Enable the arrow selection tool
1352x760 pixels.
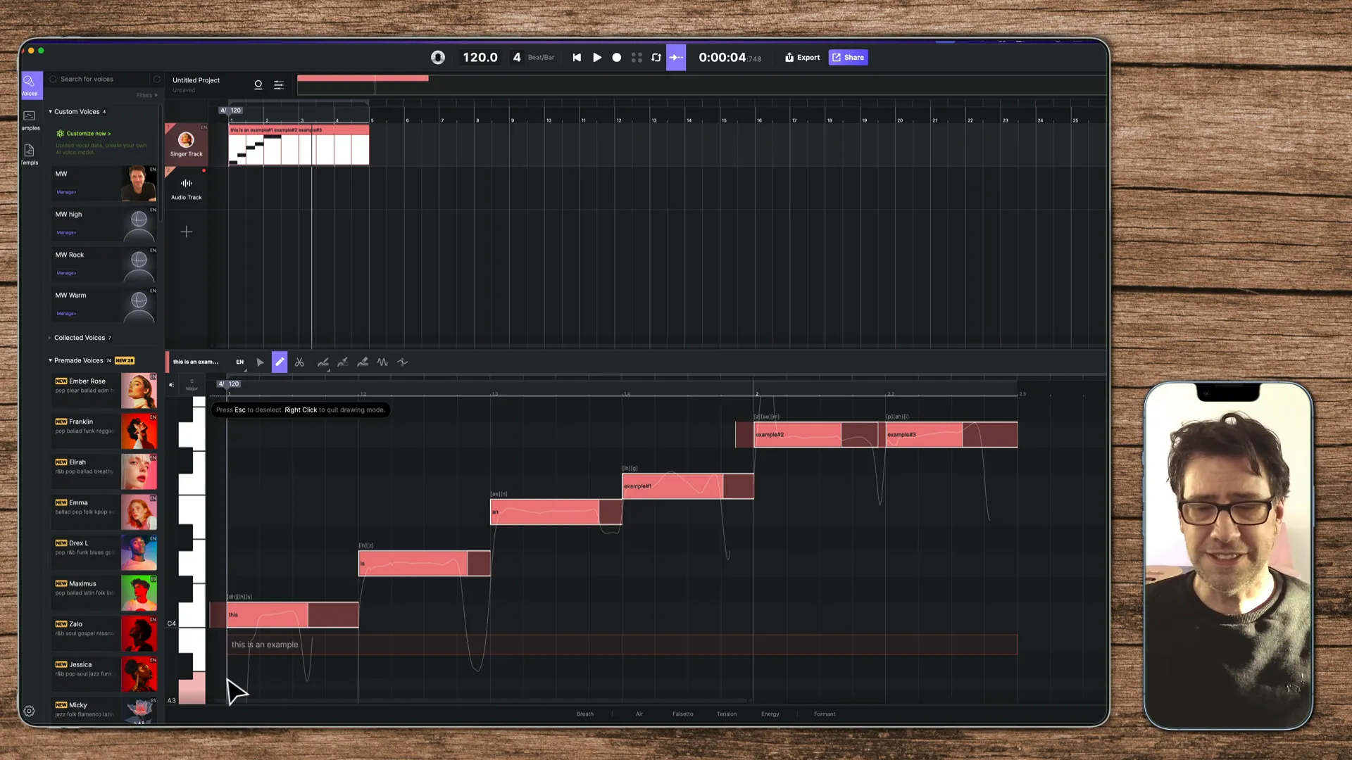[x=260, y=362]
